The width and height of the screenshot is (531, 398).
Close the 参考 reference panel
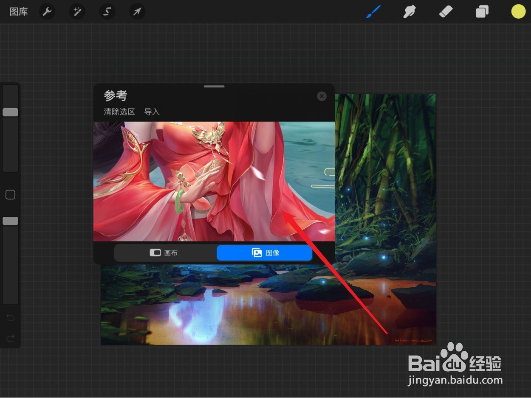(322, 96)
